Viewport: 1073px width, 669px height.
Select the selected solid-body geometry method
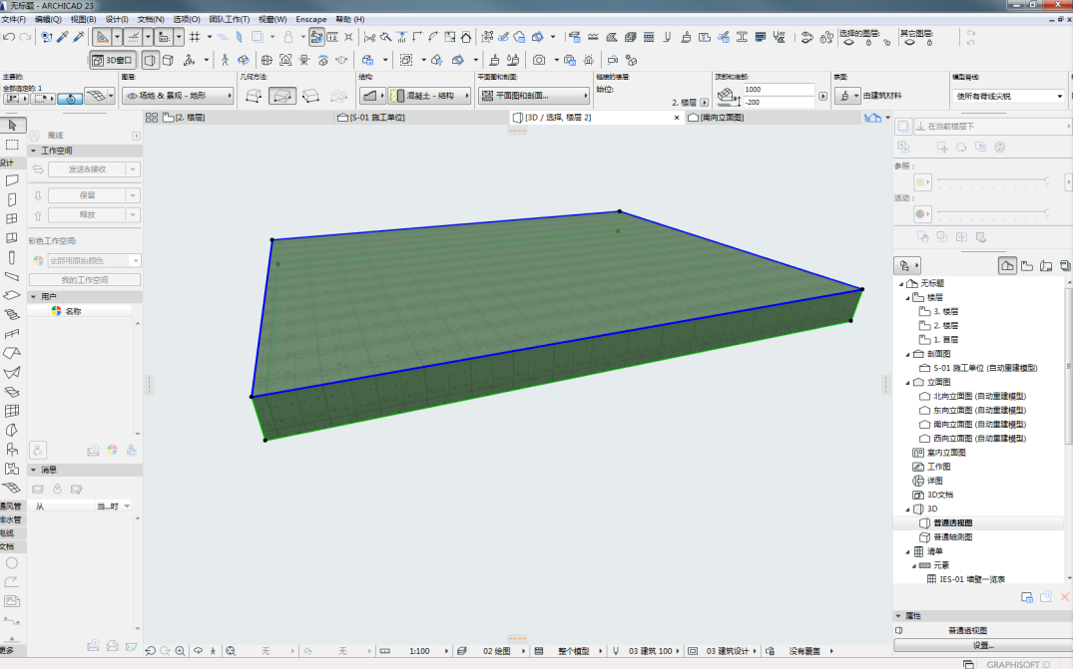(281, 96)
